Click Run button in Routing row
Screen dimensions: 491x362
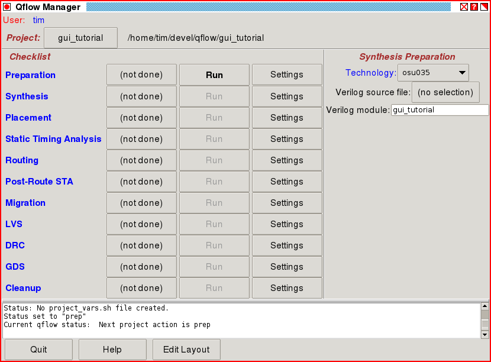pyautogui.click(x=214, y=160)
